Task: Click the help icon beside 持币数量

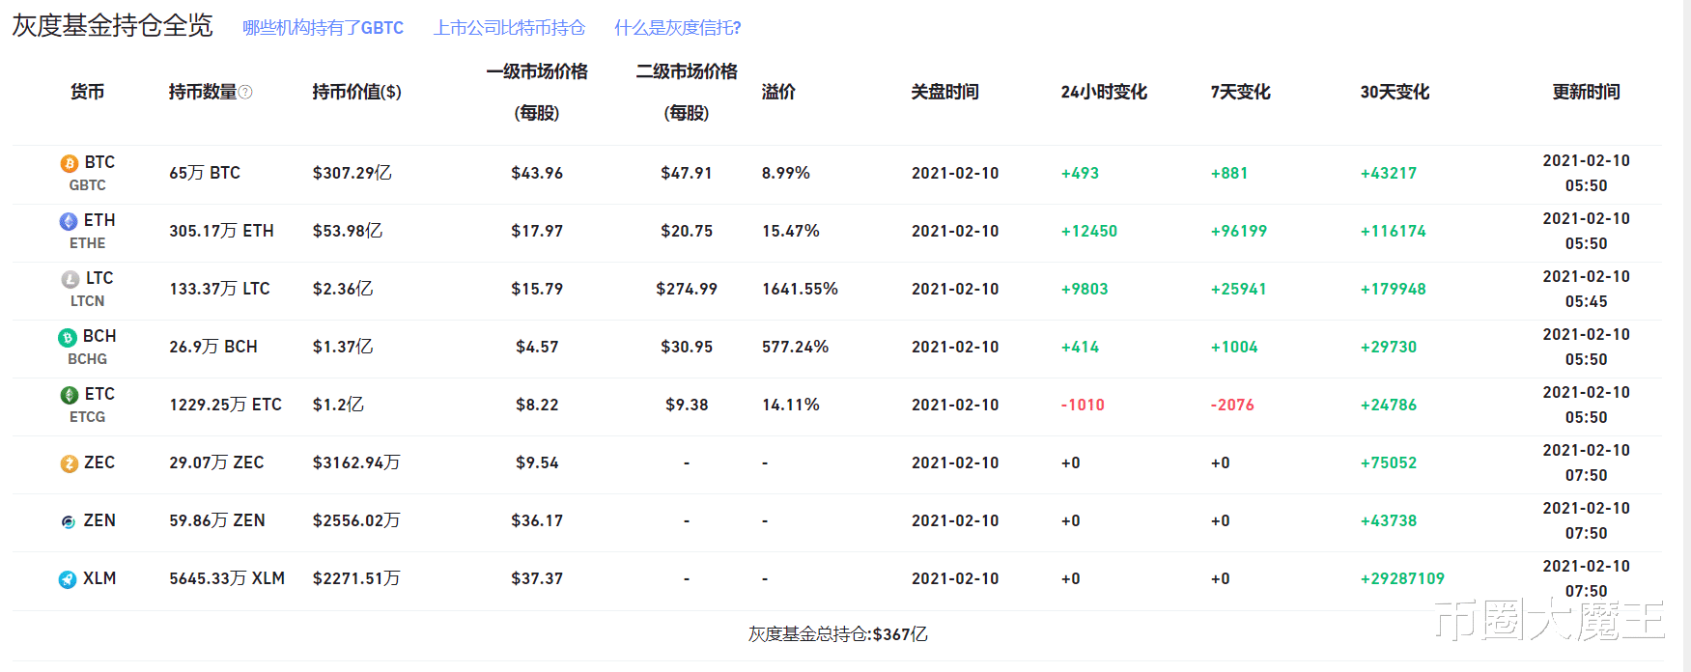Action: pyautogui.click(x=245, y=92)
